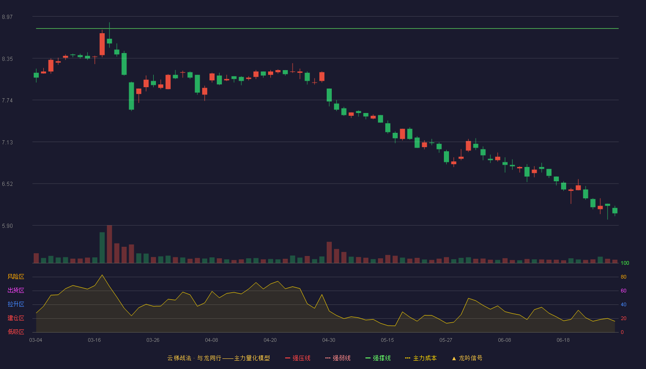Click the 拉升区 zone label
Image resolution: width=646 pixels, height=369 pixels.
point(16,304)
